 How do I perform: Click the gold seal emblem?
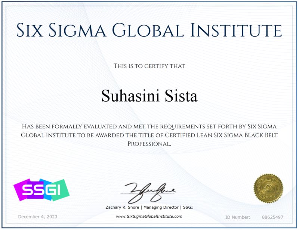pyautogui.click(x=268, y=188)
